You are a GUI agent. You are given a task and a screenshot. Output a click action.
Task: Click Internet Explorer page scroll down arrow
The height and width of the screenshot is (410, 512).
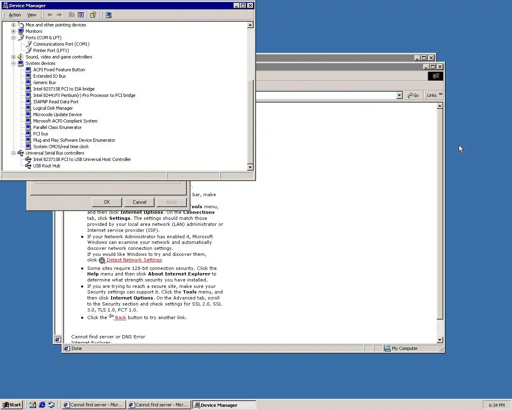(x=440, y=340)
